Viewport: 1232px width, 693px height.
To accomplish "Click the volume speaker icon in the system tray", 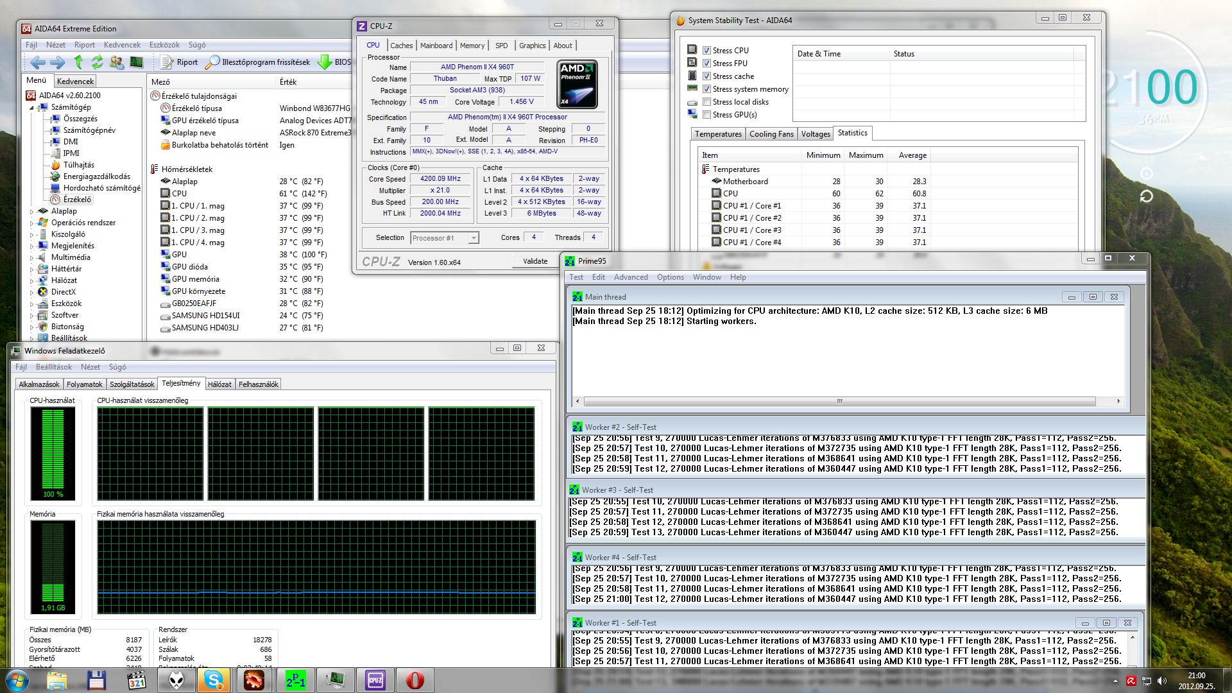I will point(1162,681).
